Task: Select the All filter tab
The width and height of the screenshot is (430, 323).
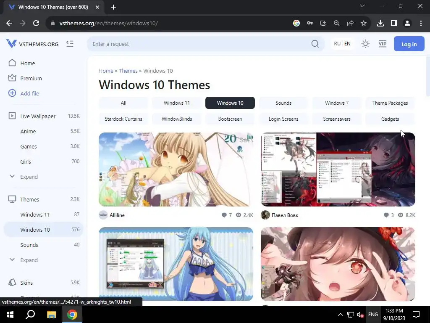Action: click(123, 103)
